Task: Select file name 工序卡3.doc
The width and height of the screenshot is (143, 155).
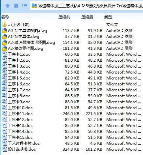Action: pyautogui.click(x=19, y=66)
